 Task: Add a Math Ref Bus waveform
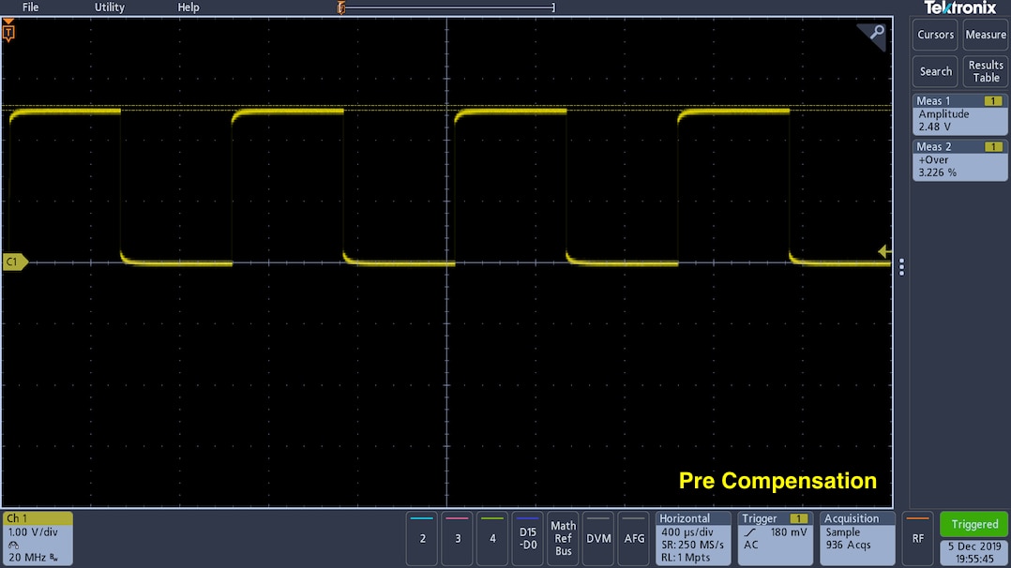coord(563,538)
